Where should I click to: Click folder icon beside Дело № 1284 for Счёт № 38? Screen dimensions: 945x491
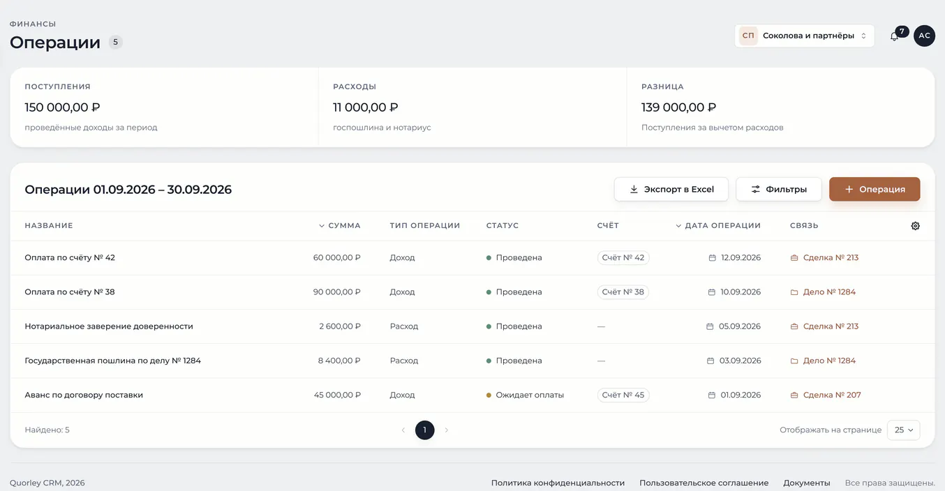point(794,292)
